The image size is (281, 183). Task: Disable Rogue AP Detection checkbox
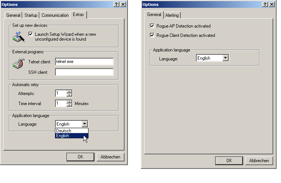tap(152, 26)
